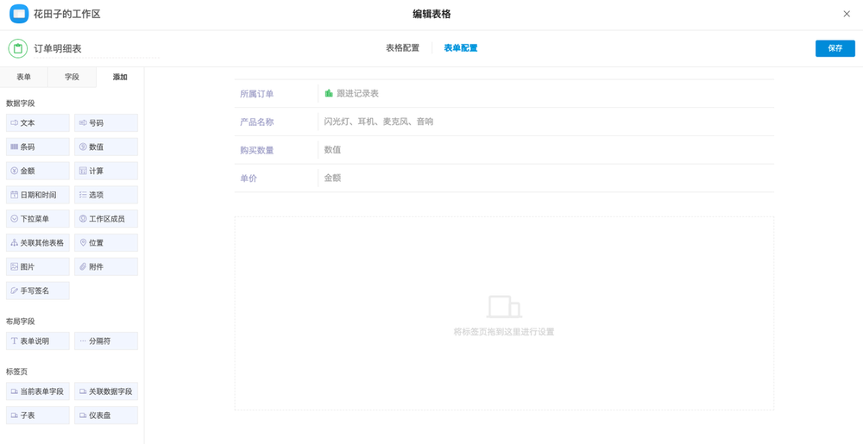This screenshot has height=444, width=863.
Task: Click the 购买数量 numeric input
Action: [544, 150]
